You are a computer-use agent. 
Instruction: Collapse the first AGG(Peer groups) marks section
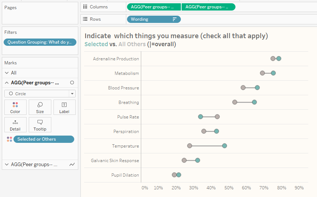[7, 83]
